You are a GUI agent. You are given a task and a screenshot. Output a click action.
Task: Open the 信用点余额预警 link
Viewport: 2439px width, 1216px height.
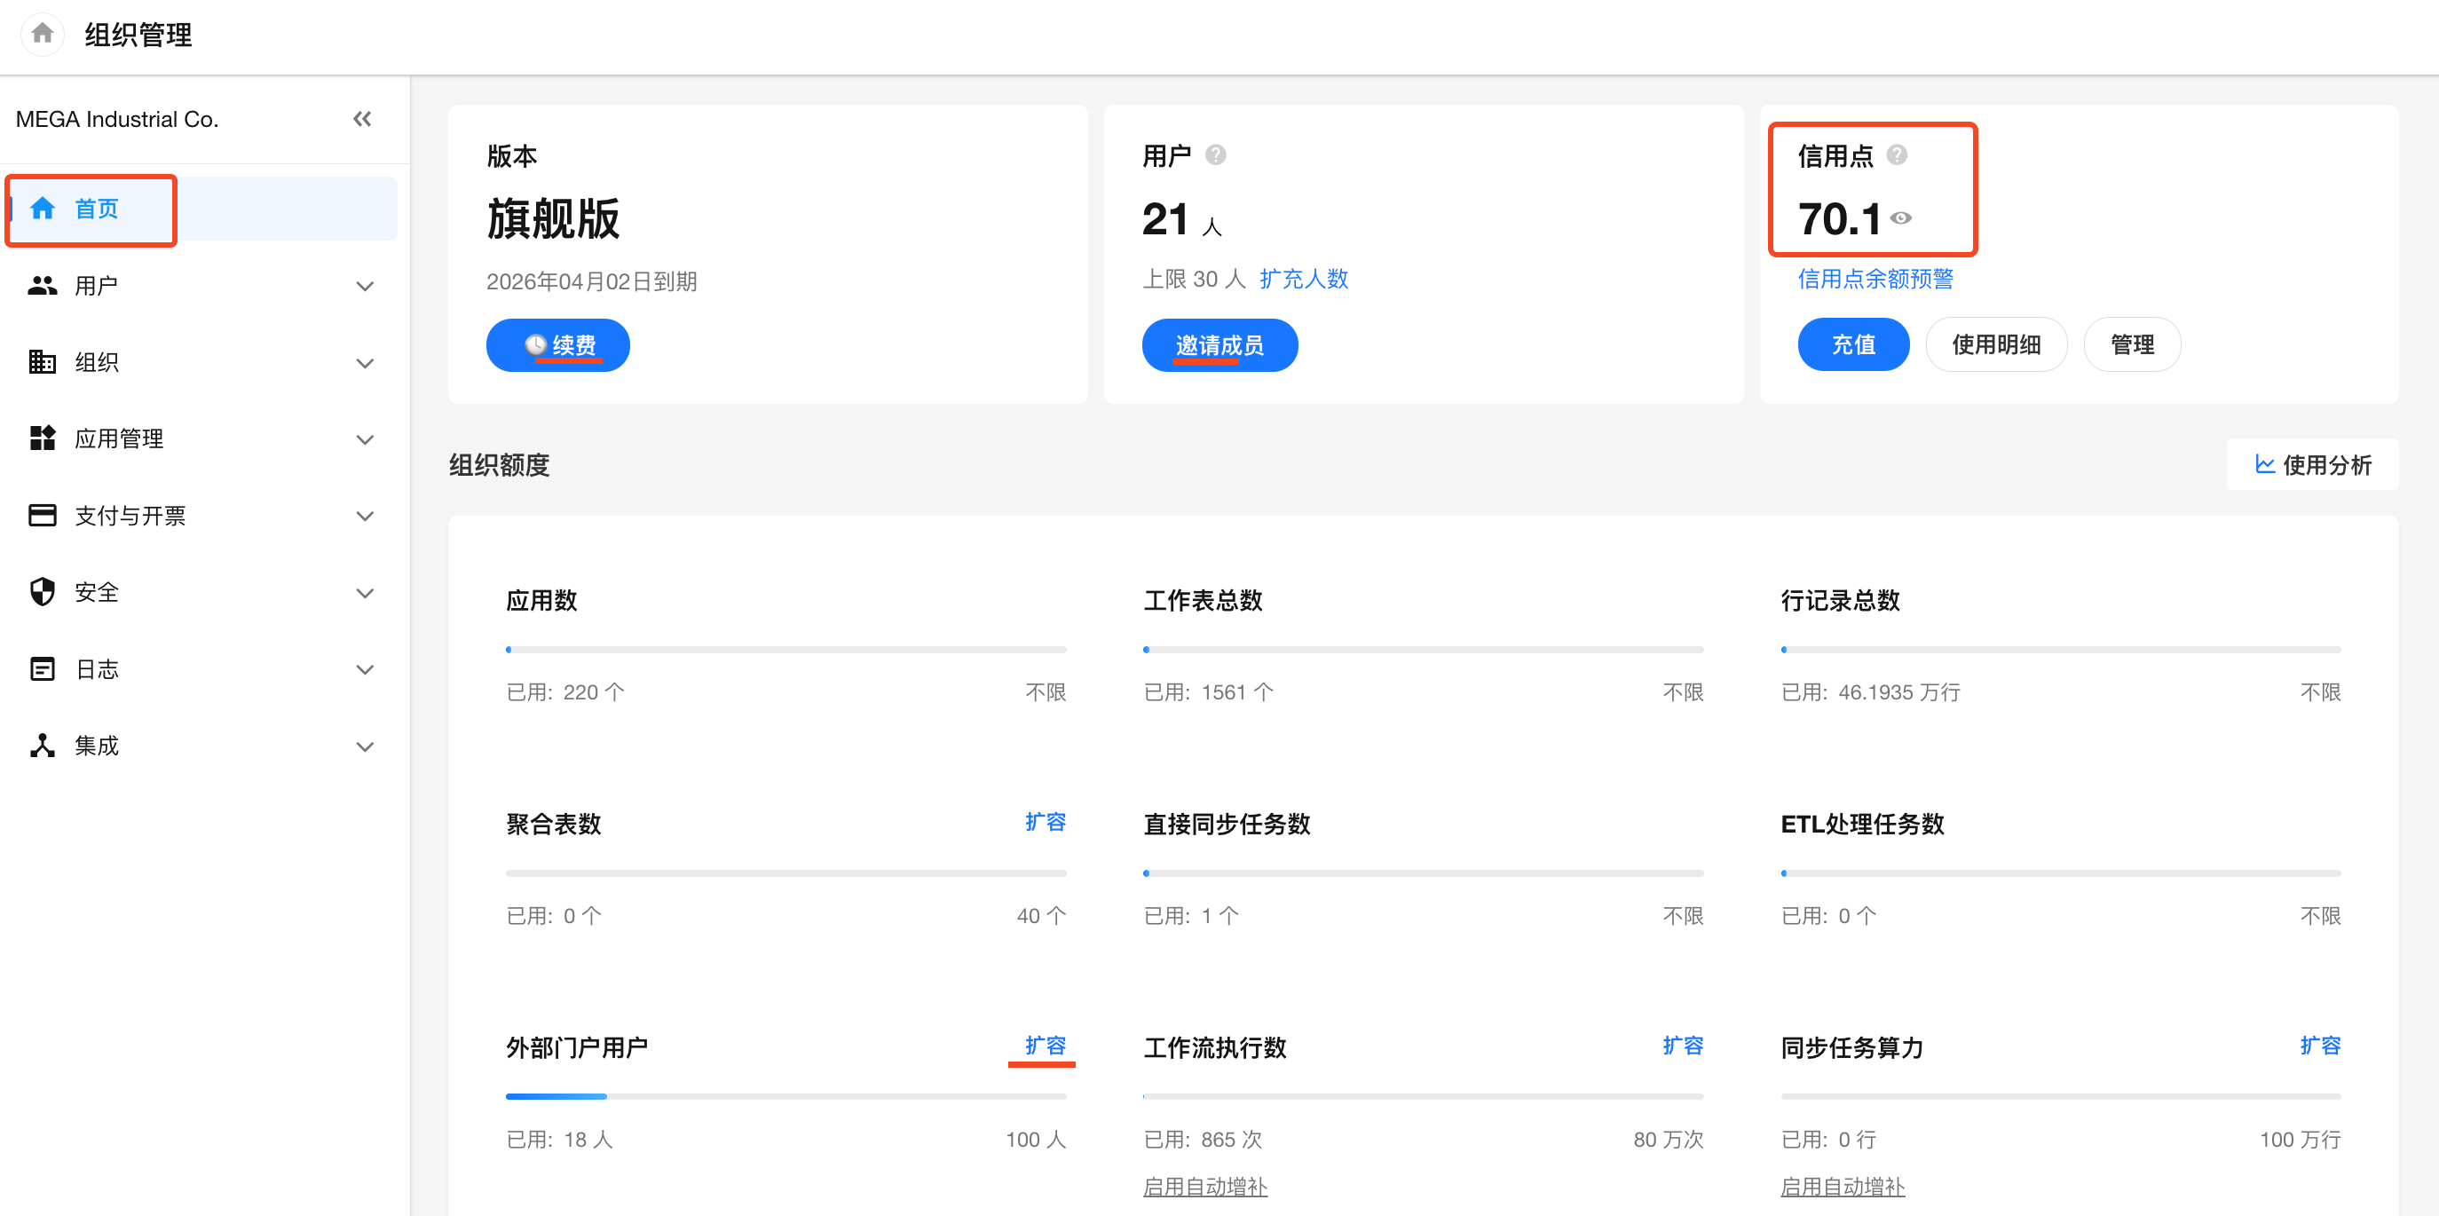click(1875, 279)
